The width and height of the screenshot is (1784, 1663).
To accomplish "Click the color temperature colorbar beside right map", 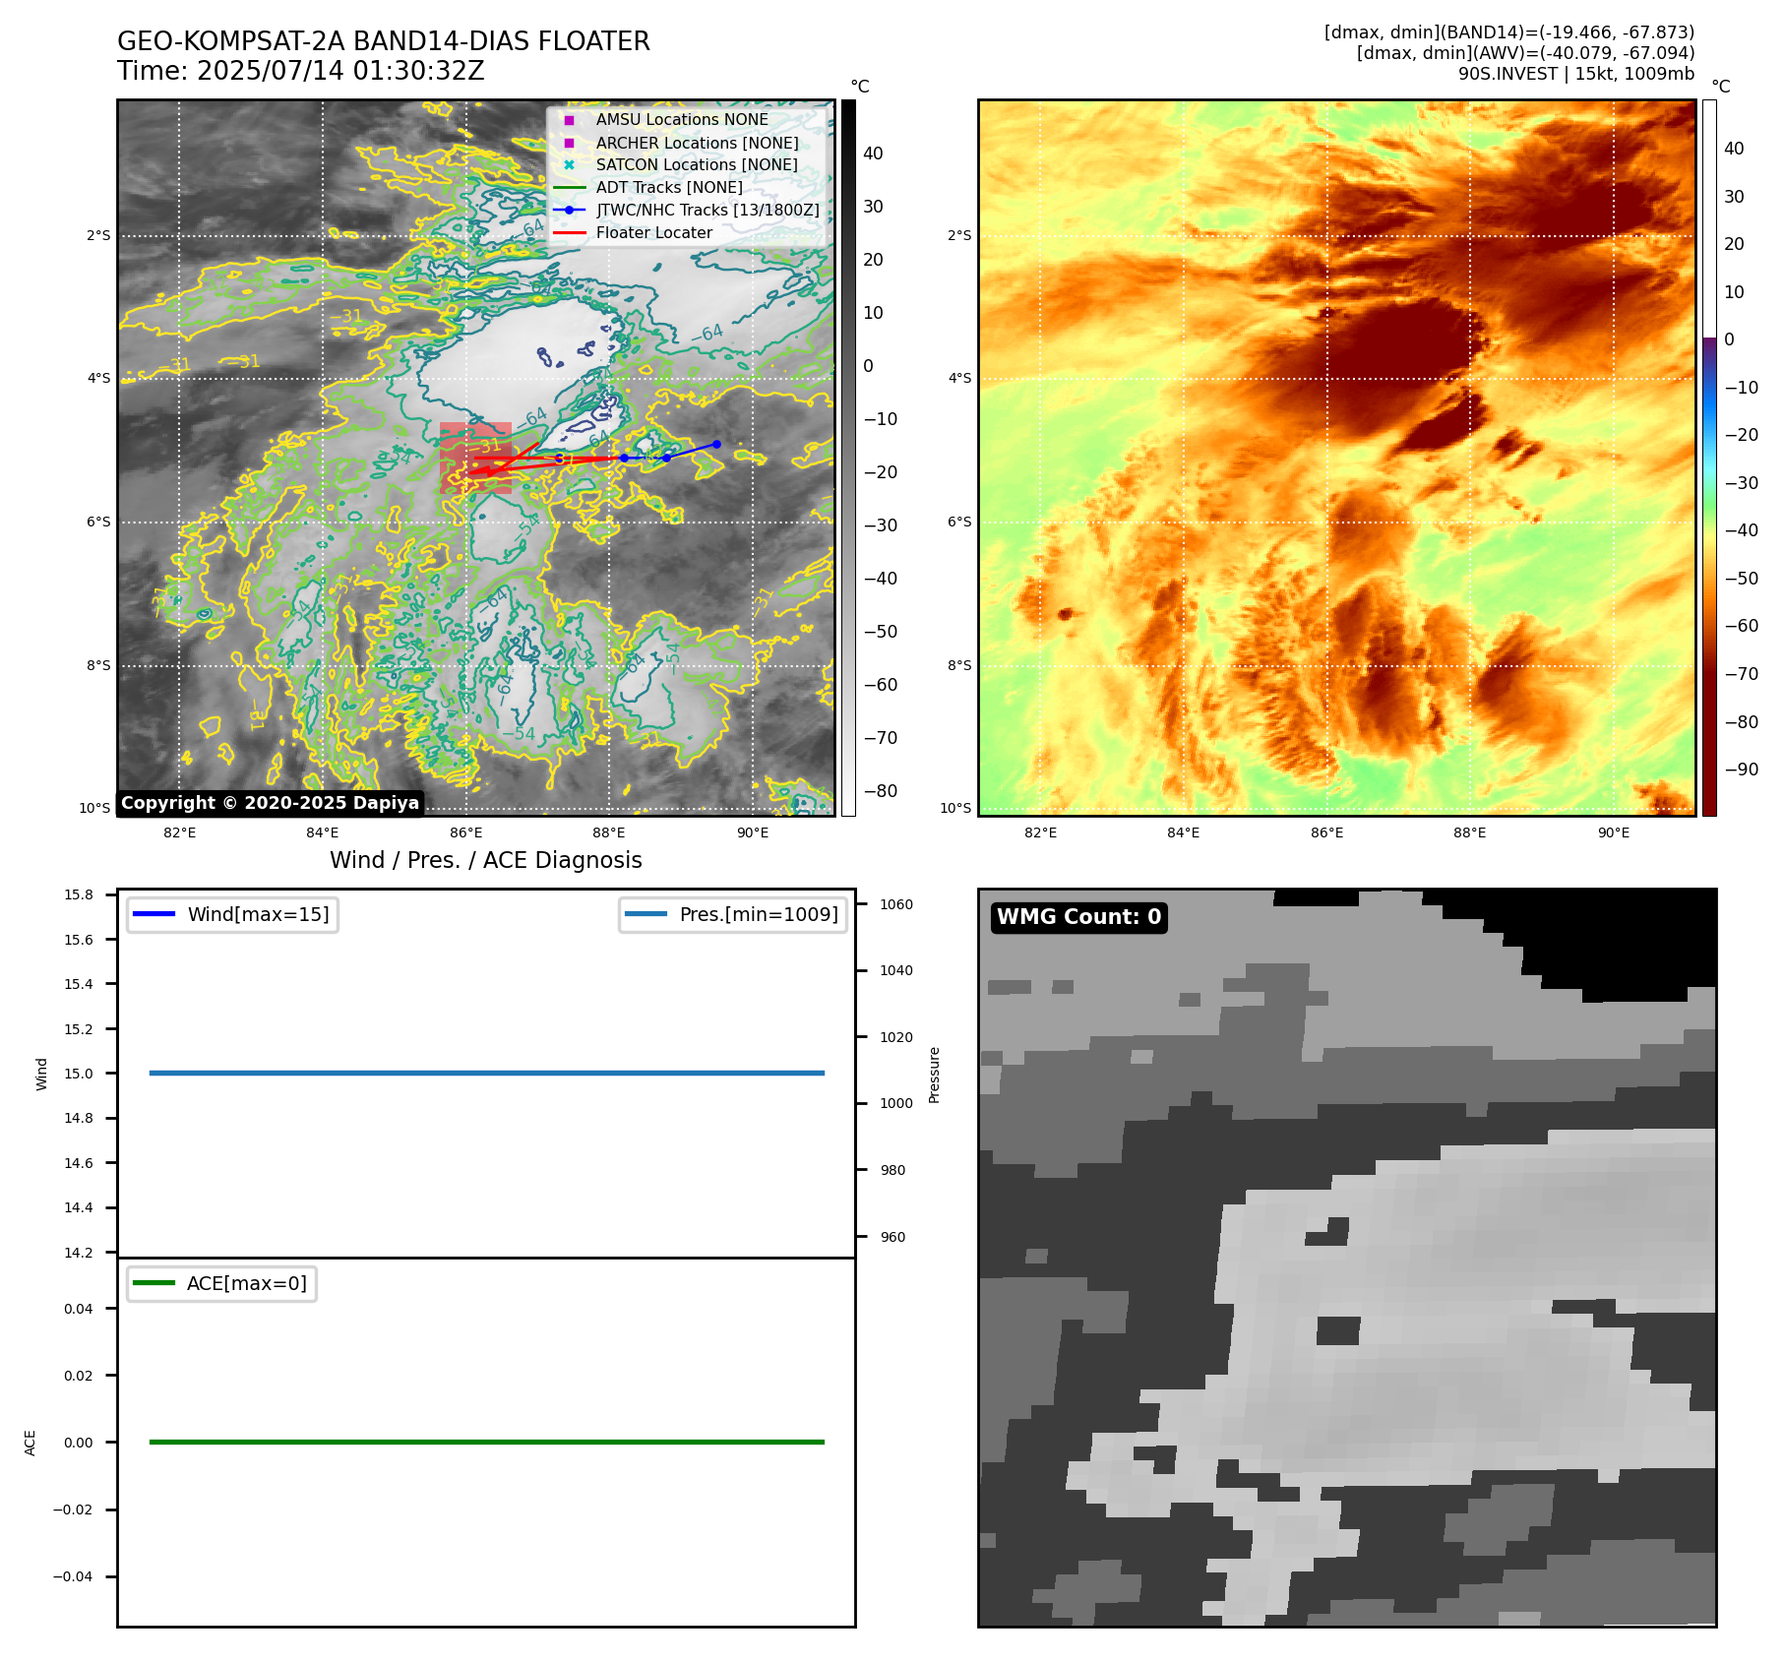I will click(1709, 458).
